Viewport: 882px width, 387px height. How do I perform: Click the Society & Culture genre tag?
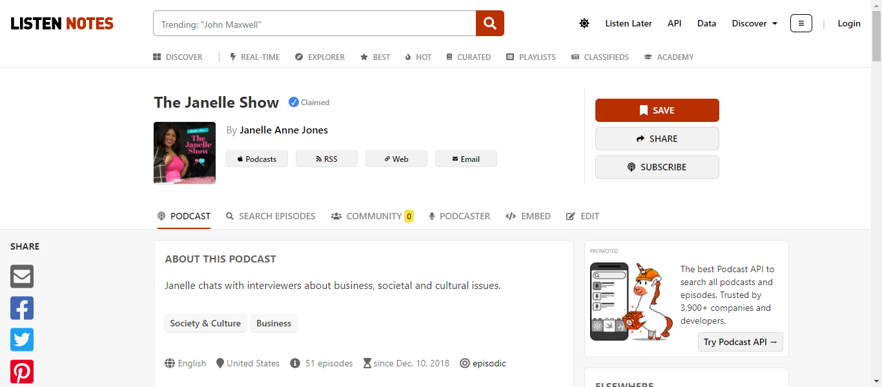[205, 323]
